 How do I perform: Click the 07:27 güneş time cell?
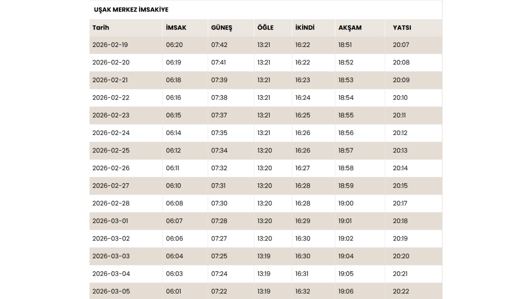pos(219,238)
